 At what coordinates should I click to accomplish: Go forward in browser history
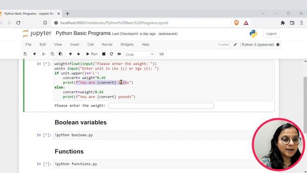tap(9, 23)
